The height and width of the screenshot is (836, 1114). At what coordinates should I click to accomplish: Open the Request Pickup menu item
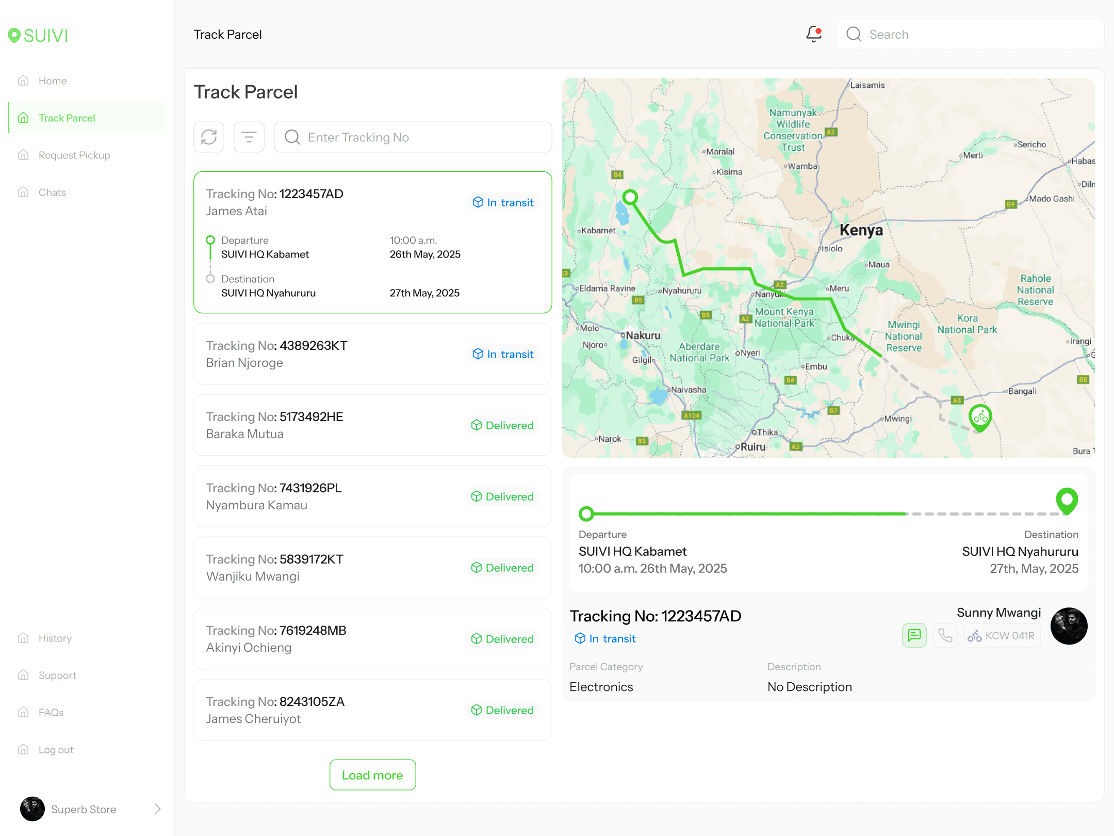[74, 155]
